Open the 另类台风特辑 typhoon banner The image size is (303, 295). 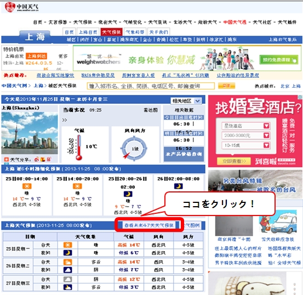(x=255, y=184)
